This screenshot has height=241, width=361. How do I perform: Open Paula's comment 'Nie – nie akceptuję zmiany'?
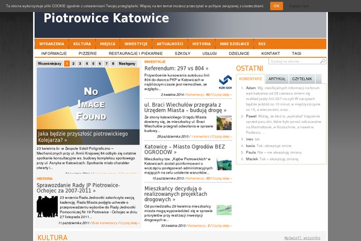[x=274, y=152]
